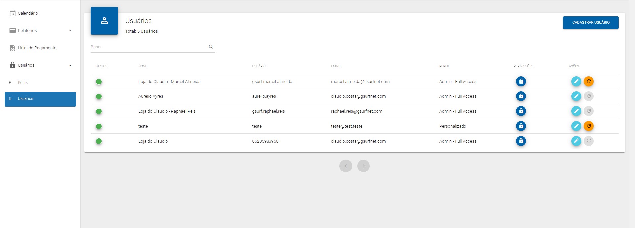The image size is (635, 228).
Task: Toggle status indicator for Aurélio Ayres
Action: [99, 96]
